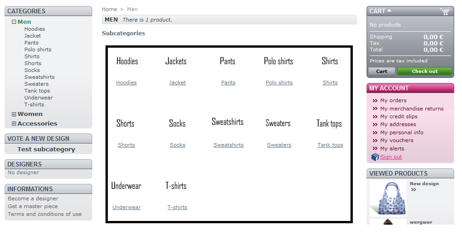Screen dimensions: 462x237
Task: Click the Tank tops subcategory title image
Action: click(329, 124)
